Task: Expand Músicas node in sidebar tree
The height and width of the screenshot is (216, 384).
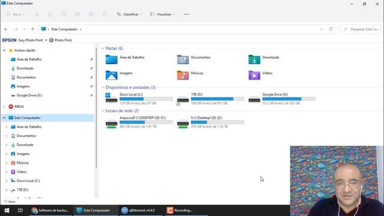Action: pyautogui.click(x=7, y=163)
